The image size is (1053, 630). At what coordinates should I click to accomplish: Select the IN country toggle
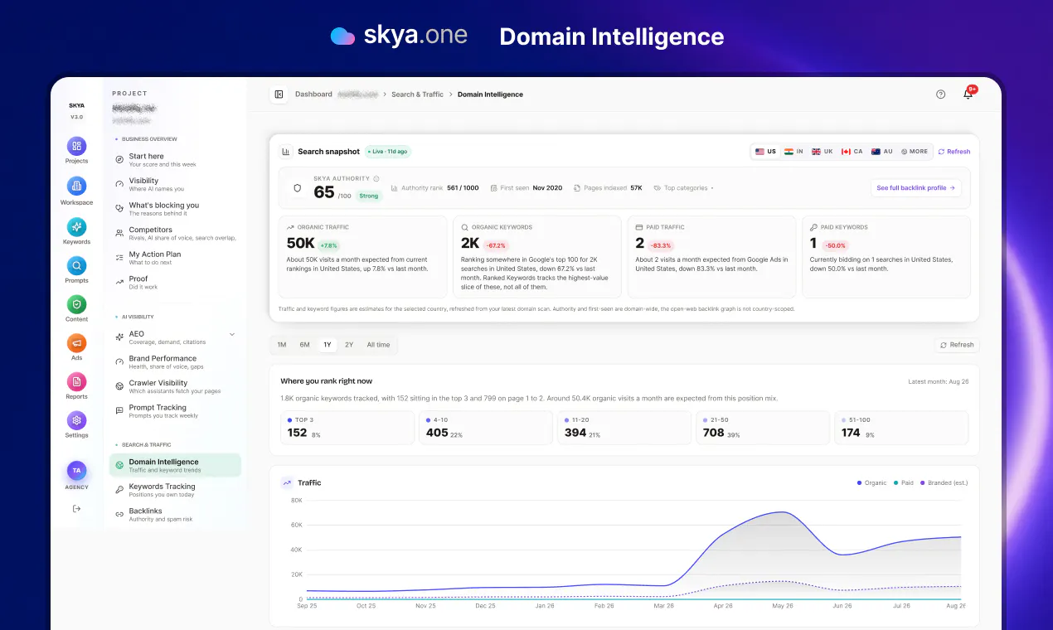pyautogui.click(x=793, y=152)
